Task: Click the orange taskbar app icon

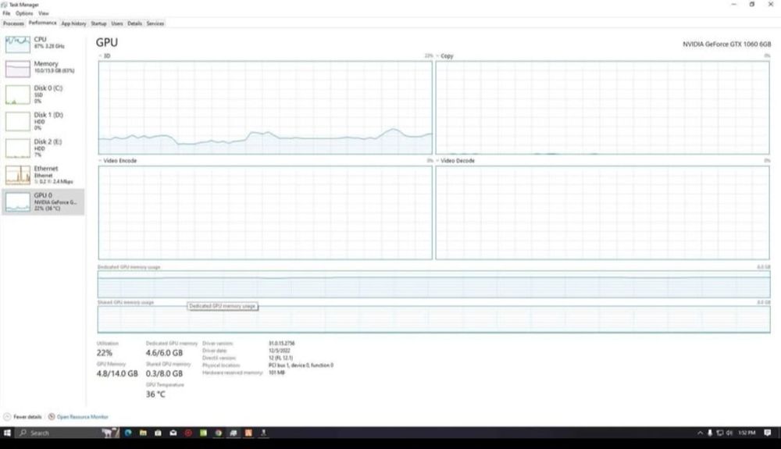Action: (248, 433)
